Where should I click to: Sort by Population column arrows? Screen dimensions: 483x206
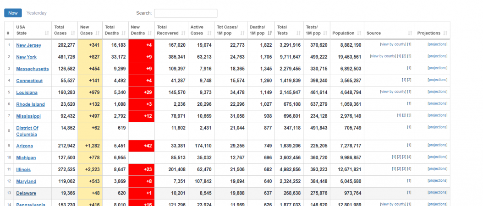359,33
